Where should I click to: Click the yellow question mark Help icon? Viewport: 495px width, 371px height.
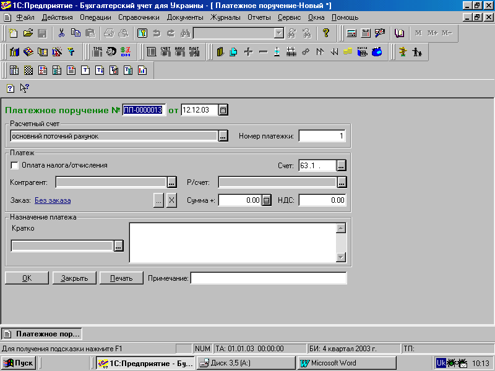[x=326, y=33]
